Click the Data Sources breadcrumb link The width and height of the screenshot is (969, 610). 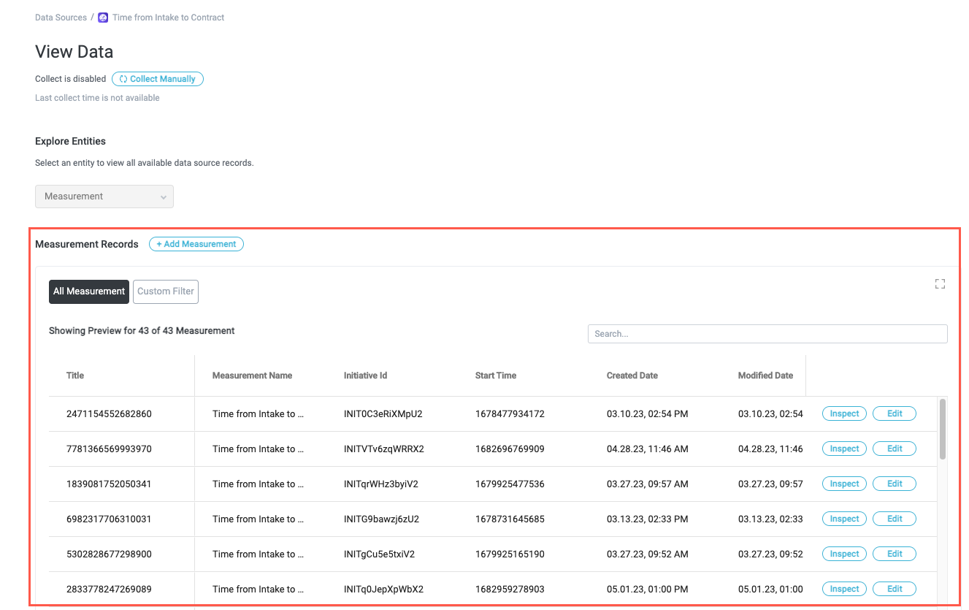[61, 18]
